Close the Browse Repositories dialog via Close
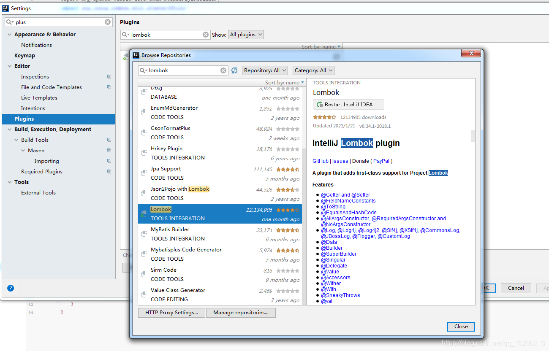The height and width of the screenshot is (351, 549). click(x=461, y=327)
